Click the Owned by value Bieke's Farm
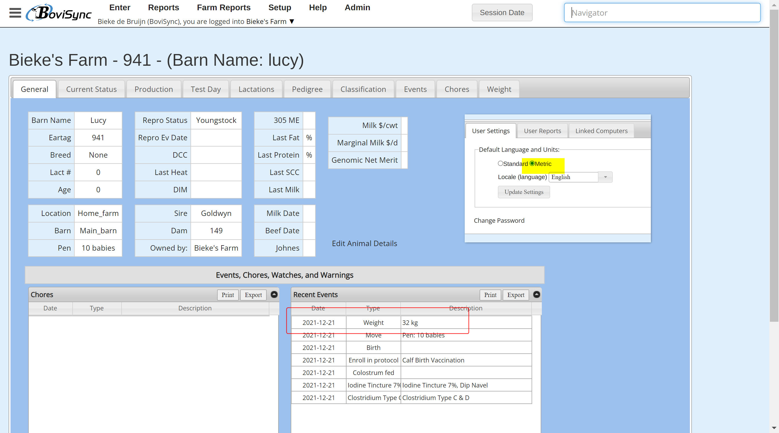This screenshot has width=779, height=433. [x=216, y=248]
